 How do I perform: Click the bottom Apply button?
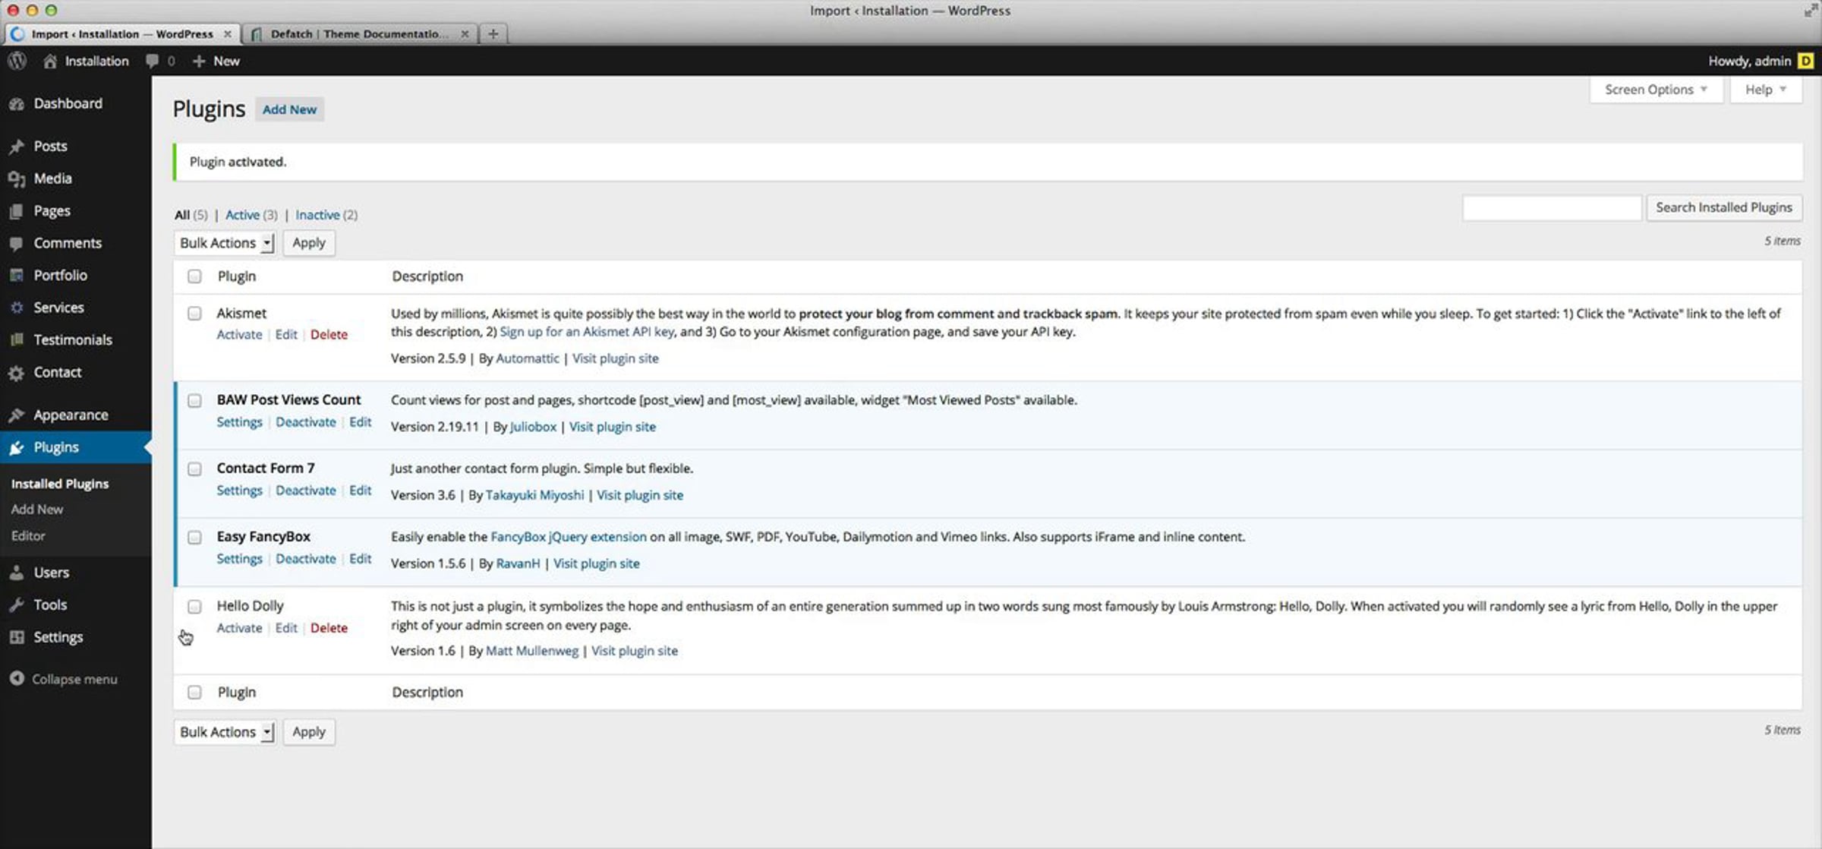coord(309,732)
